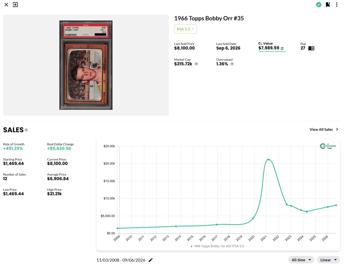Toggle the chart legend series 1966 Topps Bobby Orr
The height and width of the screenshot is (274, 348).
click(x=217, y=246)
